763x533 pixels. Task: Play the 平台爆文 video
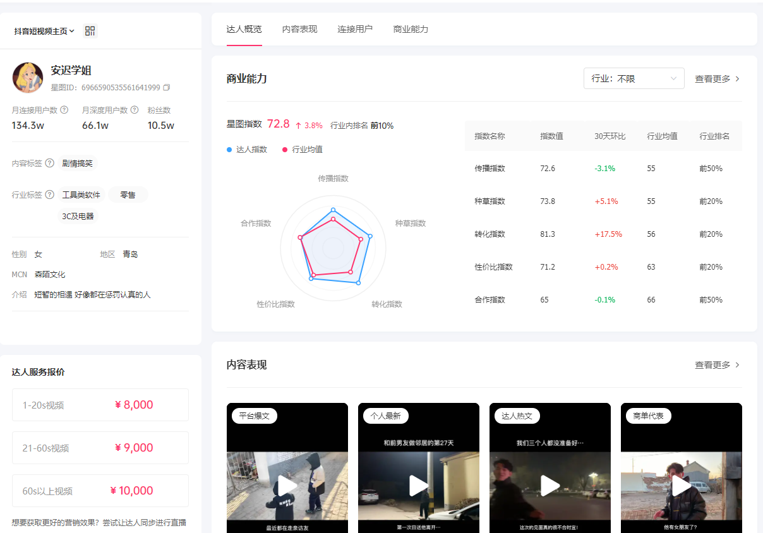click(287, 485)
